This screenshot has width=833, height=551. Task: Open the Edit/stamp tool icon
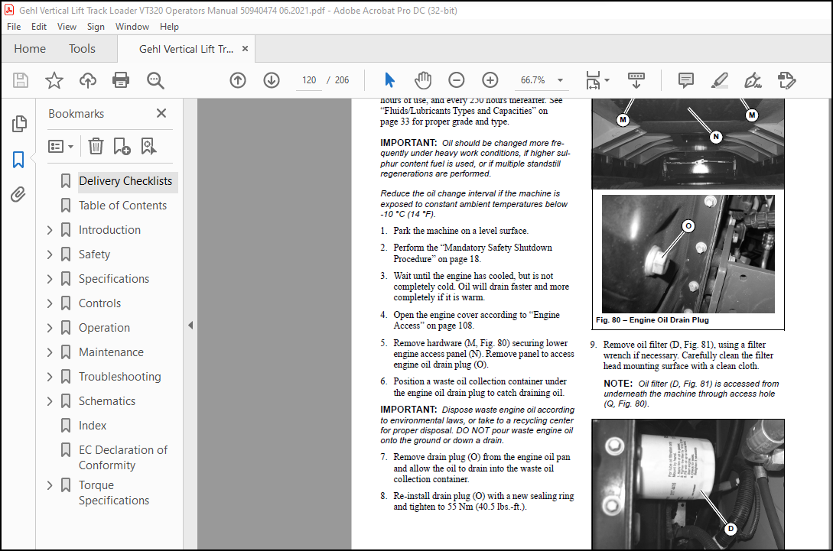point(786,80)
